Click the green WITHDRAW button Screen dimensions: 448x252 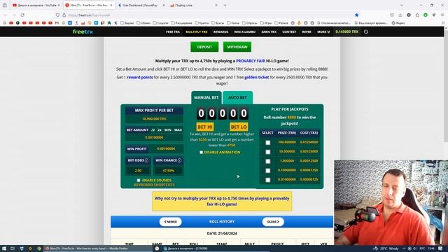[237, 47]
